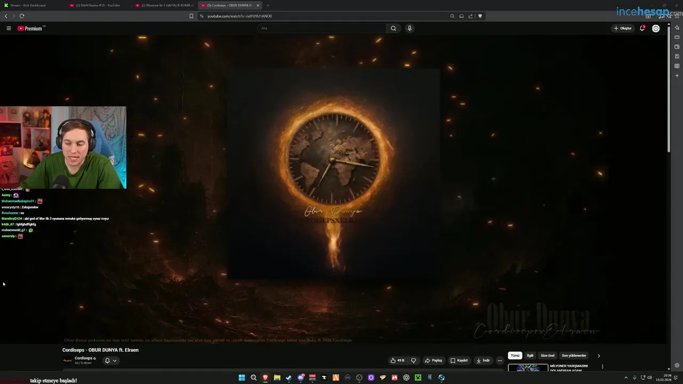Click the İndir download button
The width and height of the screenshot is (683, 384).
click(483, 361)
